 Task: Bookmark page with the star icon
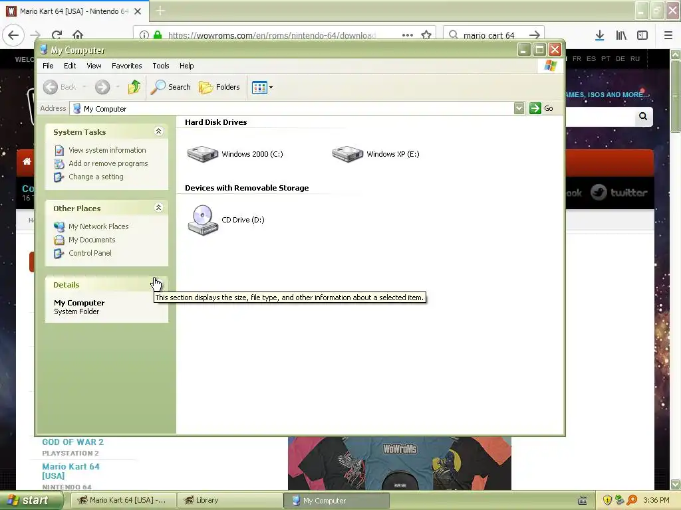click(426, 35)
